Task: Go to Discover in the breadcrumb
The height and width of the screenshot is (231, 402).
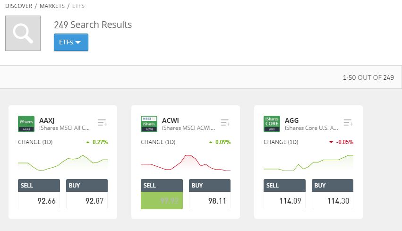Action: 18,6
